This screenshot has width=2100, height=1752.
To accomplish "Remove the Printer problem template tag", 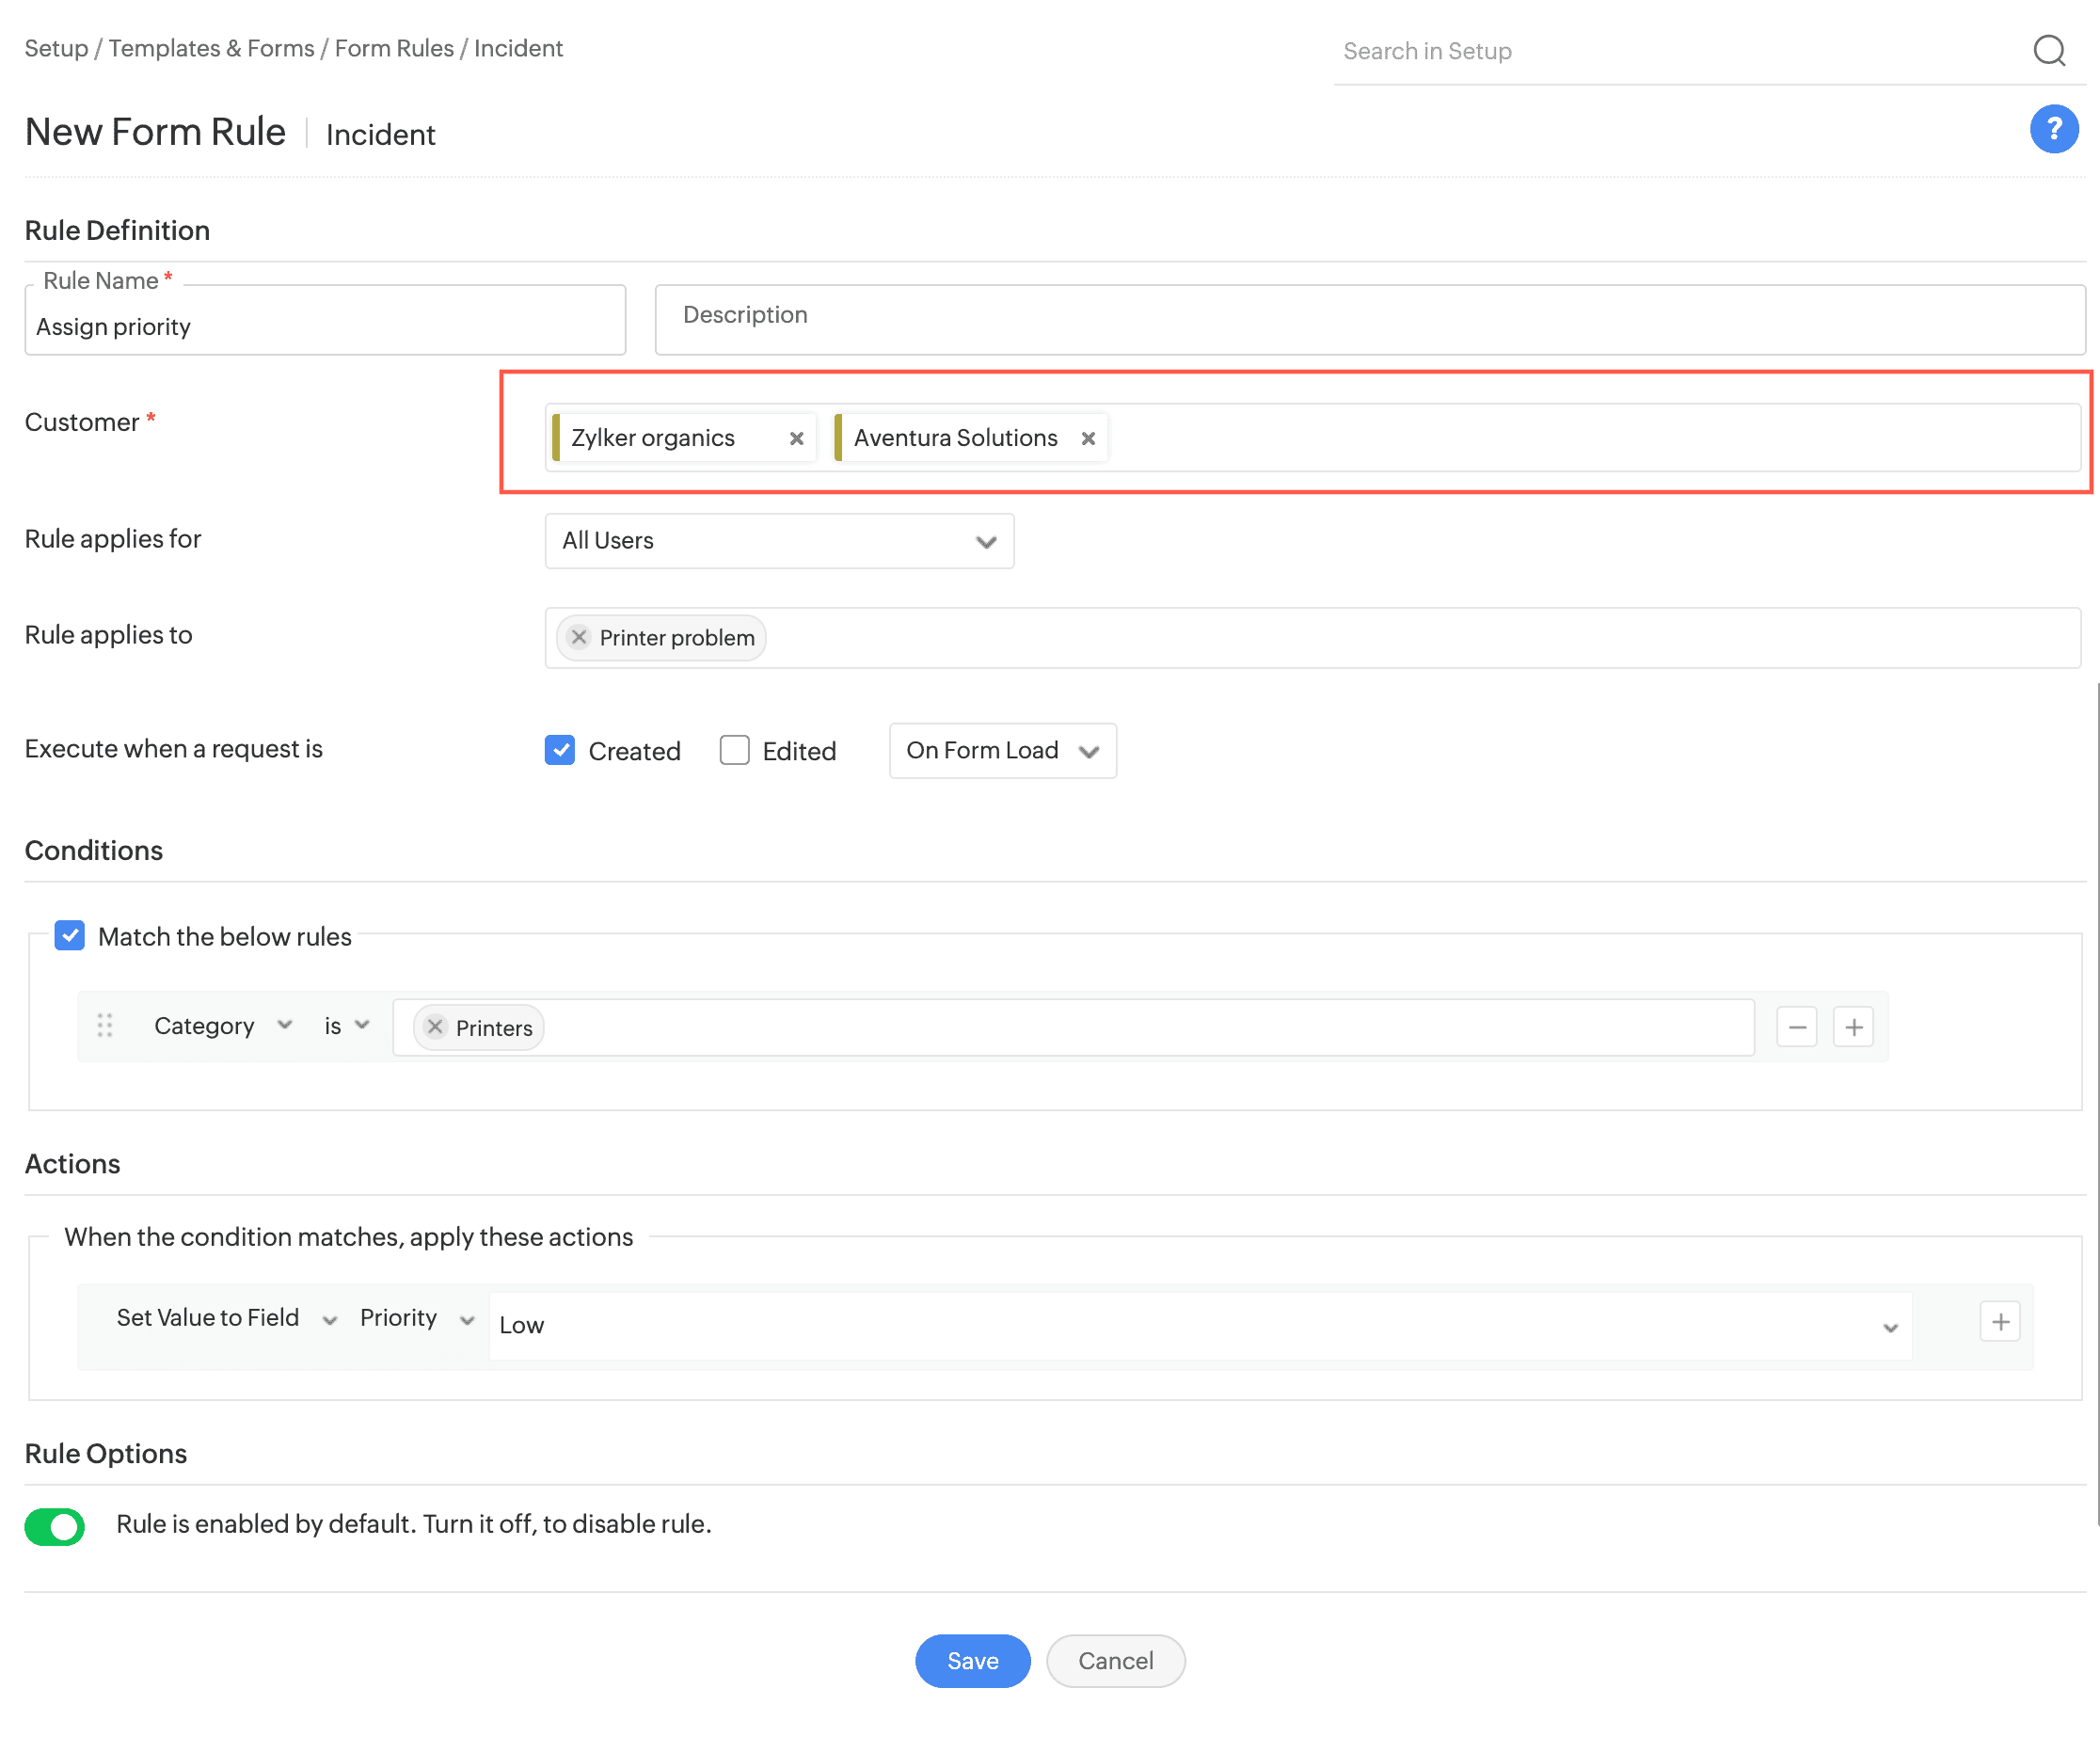I will click(x=579, y=637).
